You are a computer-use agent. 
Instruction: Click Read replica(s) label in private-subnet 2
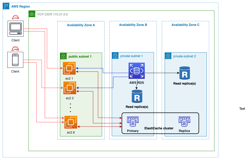(185, 84)
